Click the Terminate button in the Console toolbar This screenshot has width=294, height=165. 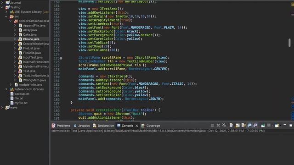tap(212, 126)
